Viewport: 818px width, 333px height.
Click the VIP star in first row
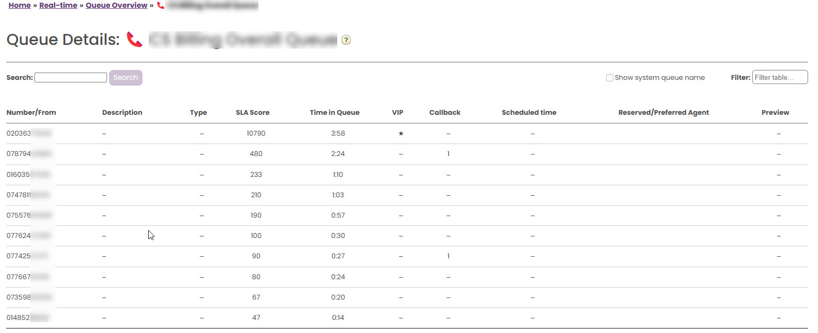(401, 134)
